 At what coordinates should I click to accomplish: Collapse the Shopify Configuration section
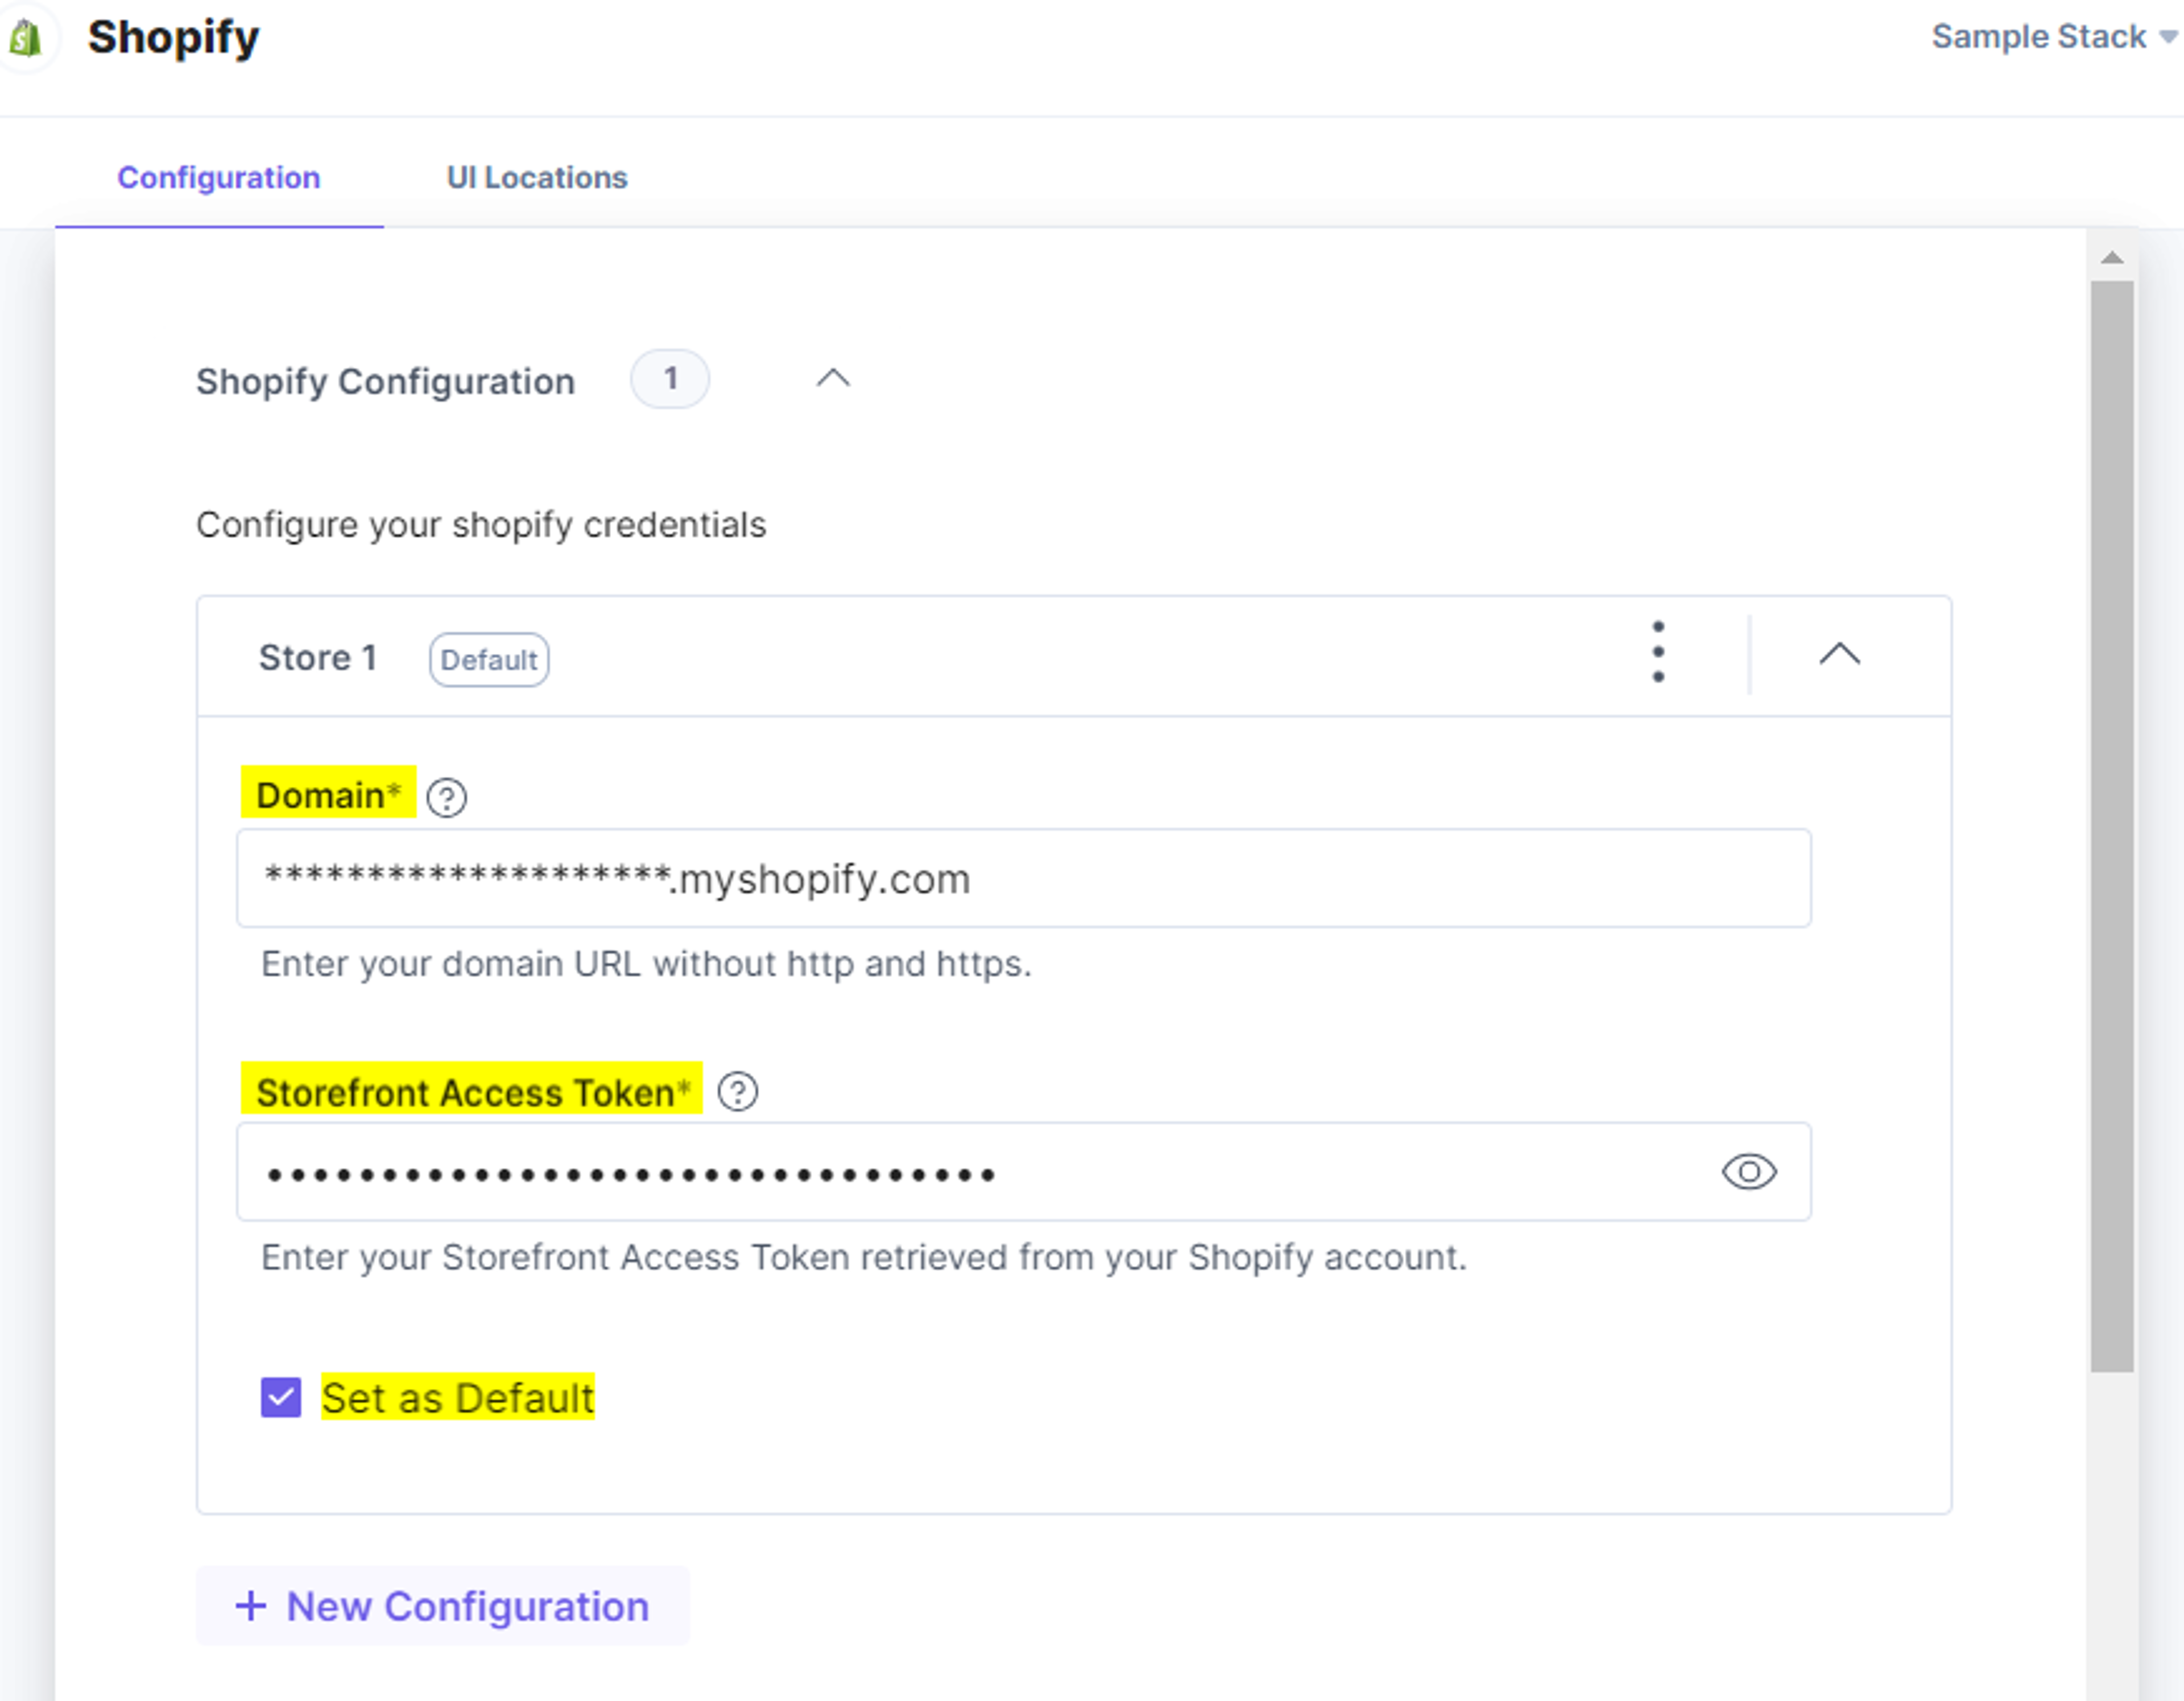(x=833, y=379)
